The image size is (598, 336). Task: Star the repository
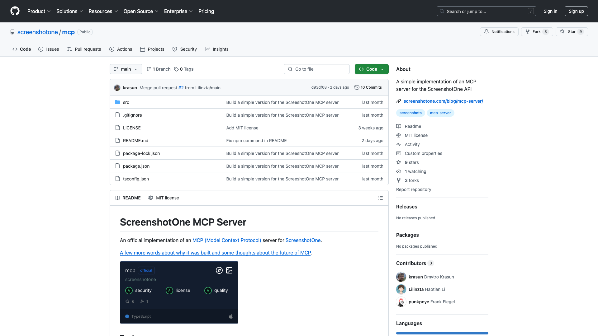coord(572,31)
